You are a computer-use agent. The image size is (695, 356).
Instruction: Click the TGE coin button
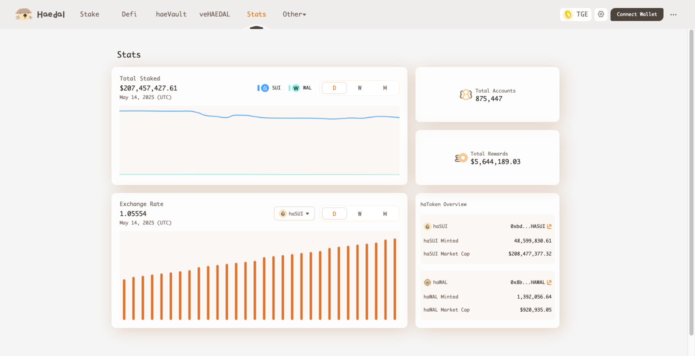[575, 14]
